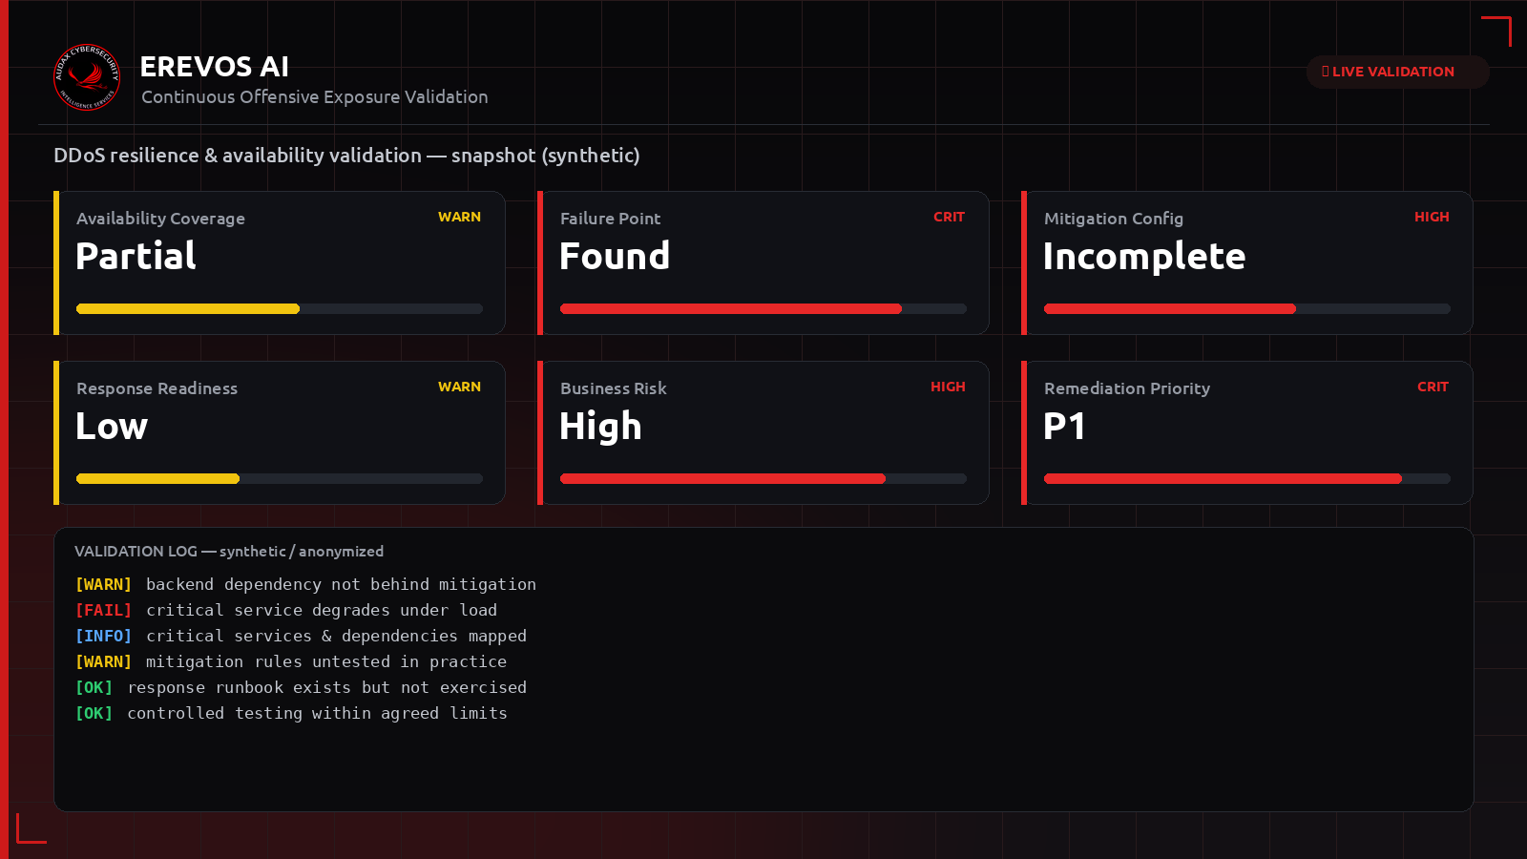Select log line 'mitigation rules untested in practice'

[291, 661]
